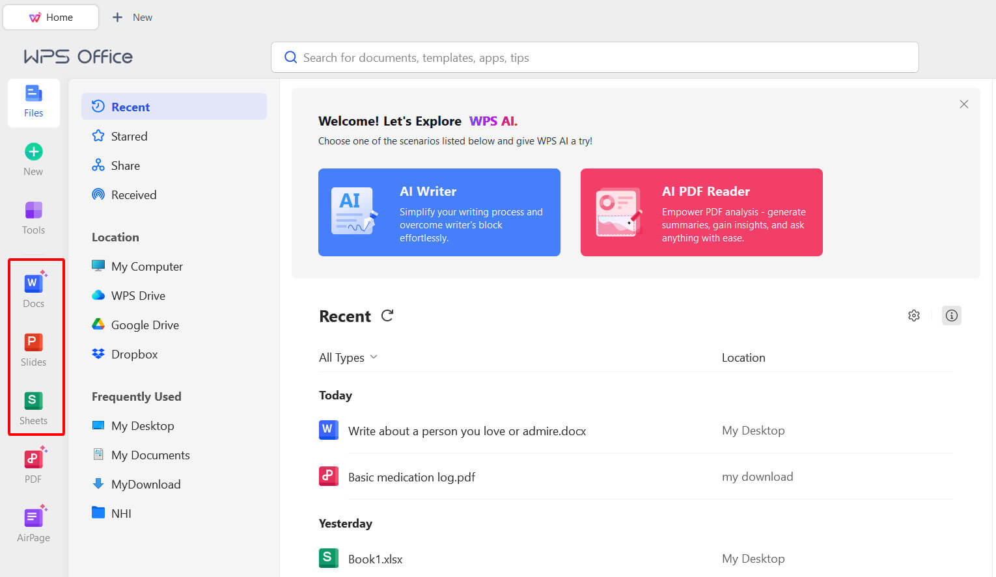Open the PDF app icon
The width and height of the screenshot is (996, 577).
coord(34,459)
